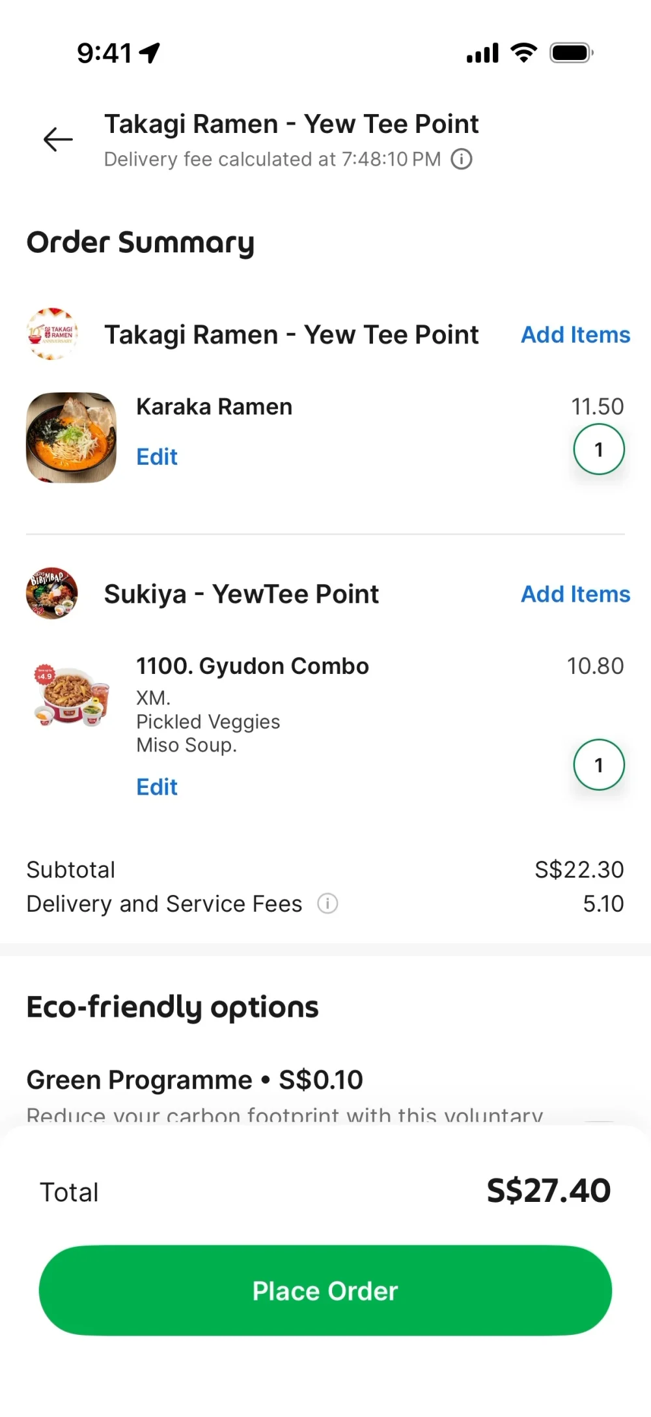Open Delivery and Service Fees info icon
651x1417 pixels.
[327, 904]
